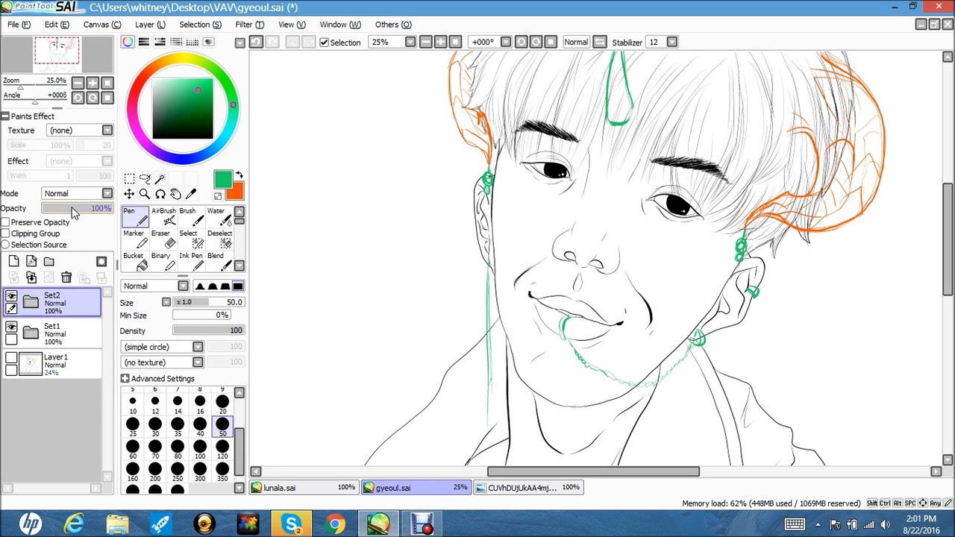The image size is (955, 537).
Task: Pick the lasso selection tool
Action: point(145,178)
